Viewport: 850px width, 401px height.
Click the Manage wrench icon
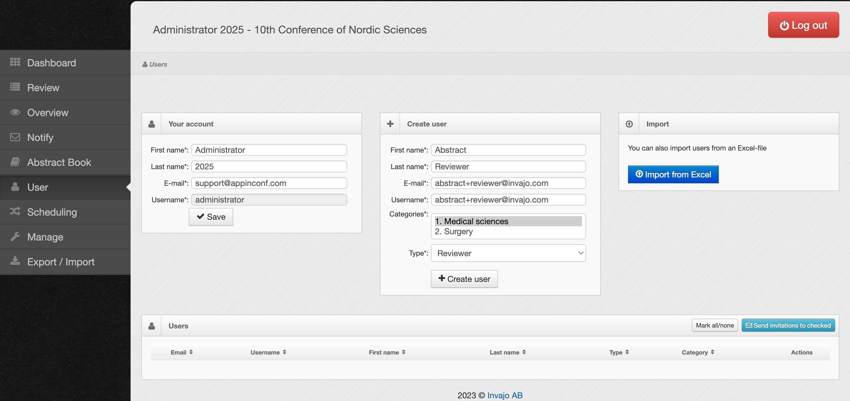[15, 236]
